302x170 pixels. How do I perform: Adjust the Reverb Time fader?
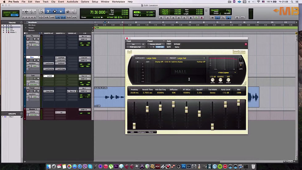147,109
